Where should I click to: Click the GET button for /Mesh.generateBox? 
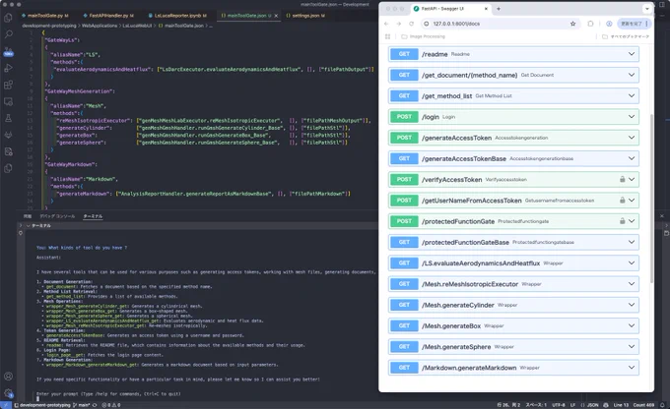click(x=404, y=325)
